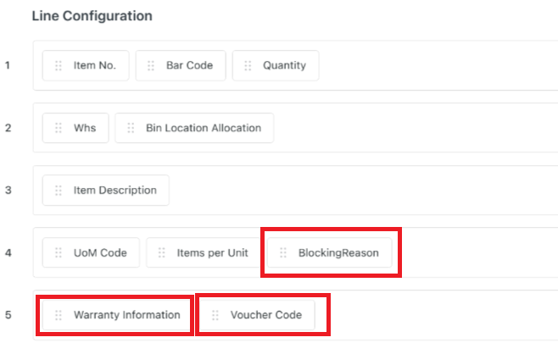The image size is (558, 354).
Task: Click the Bin Location Allocation drag handle
Action: [131, 128]
